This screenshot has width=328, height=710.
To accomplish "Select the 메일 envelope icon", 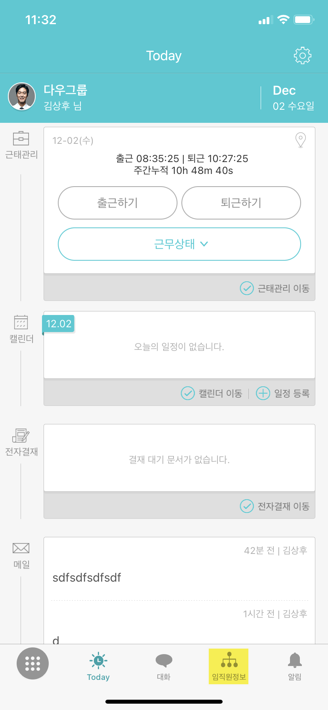I will (21, 548).
